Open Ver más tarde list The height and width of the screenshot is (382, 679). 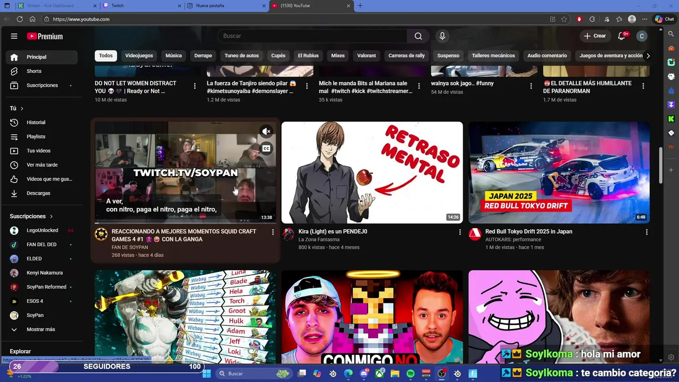point(41,165)
